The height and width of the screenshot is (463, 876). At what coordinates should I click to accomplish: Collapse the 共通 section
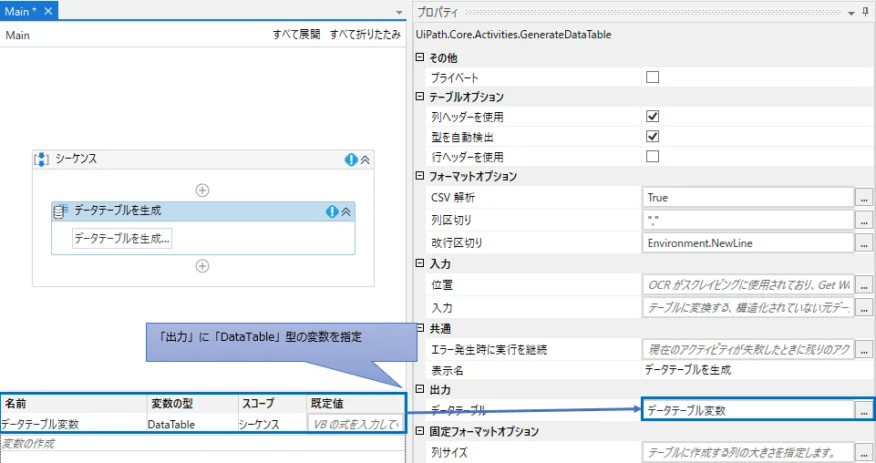pos(420,328)
